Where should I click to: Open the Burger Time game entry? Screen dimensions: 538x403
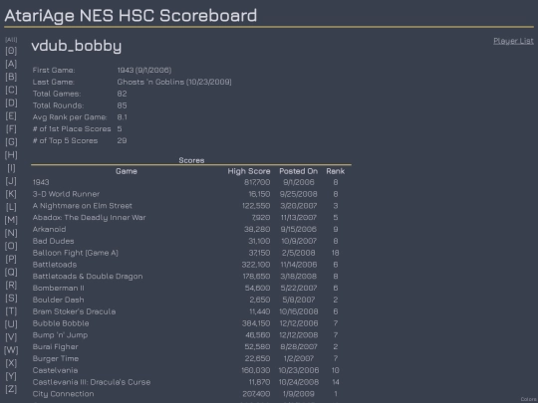pyautogui.click(x=56, y=358)
